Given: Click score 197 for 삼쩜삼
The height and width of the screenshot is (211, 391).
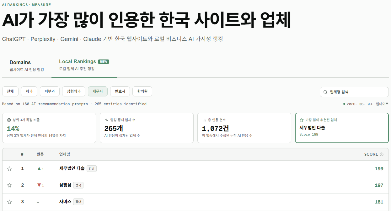Looking at the screenshot, I should click(x=379, y=185).
